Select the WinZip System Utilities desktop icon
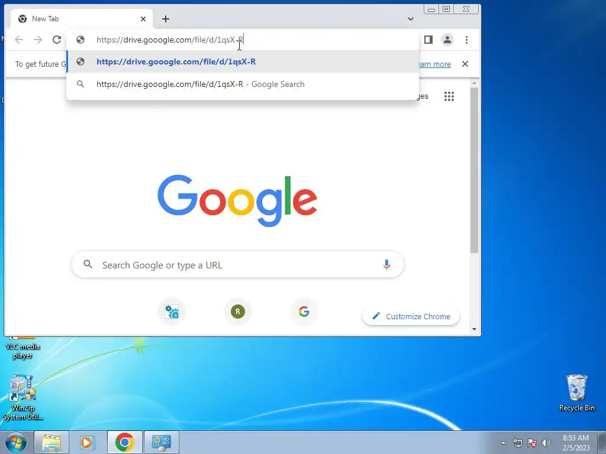Viewport: 606px width, 454px height. [23, 397]
